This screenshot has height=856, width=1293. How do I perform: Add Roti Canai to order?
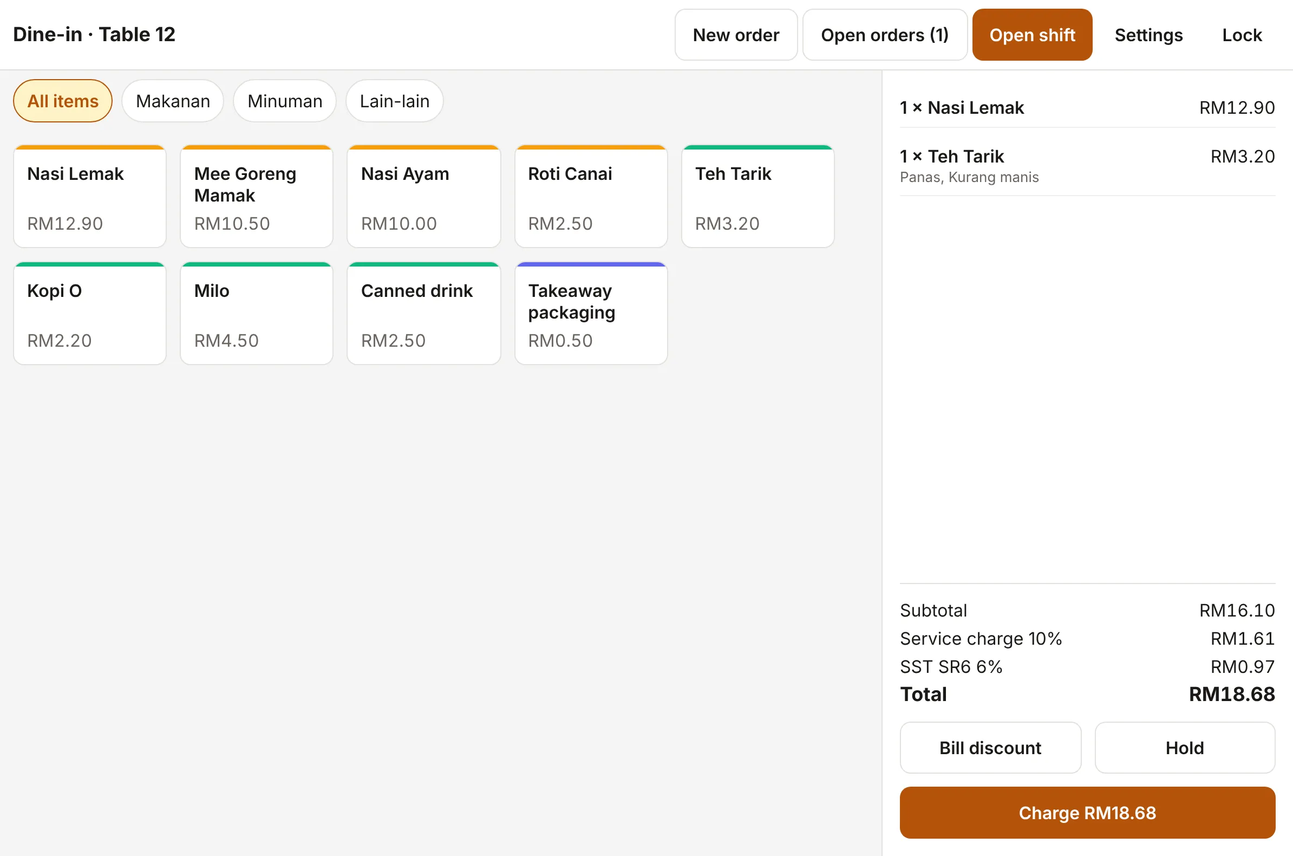591,197
